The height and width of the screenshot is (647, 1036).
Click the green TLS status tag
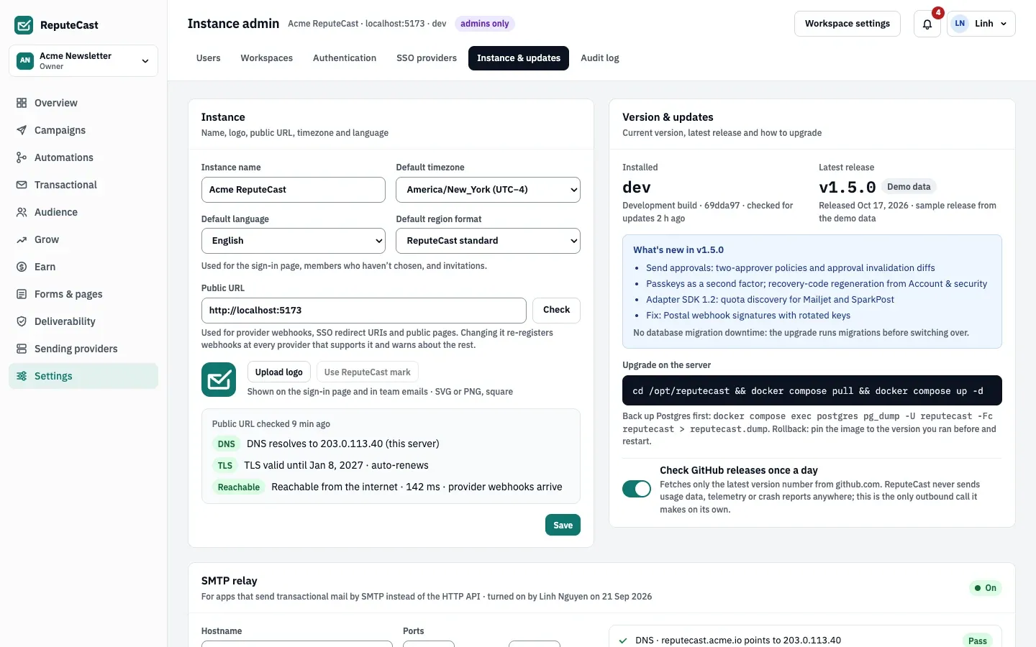click(225, 466)
